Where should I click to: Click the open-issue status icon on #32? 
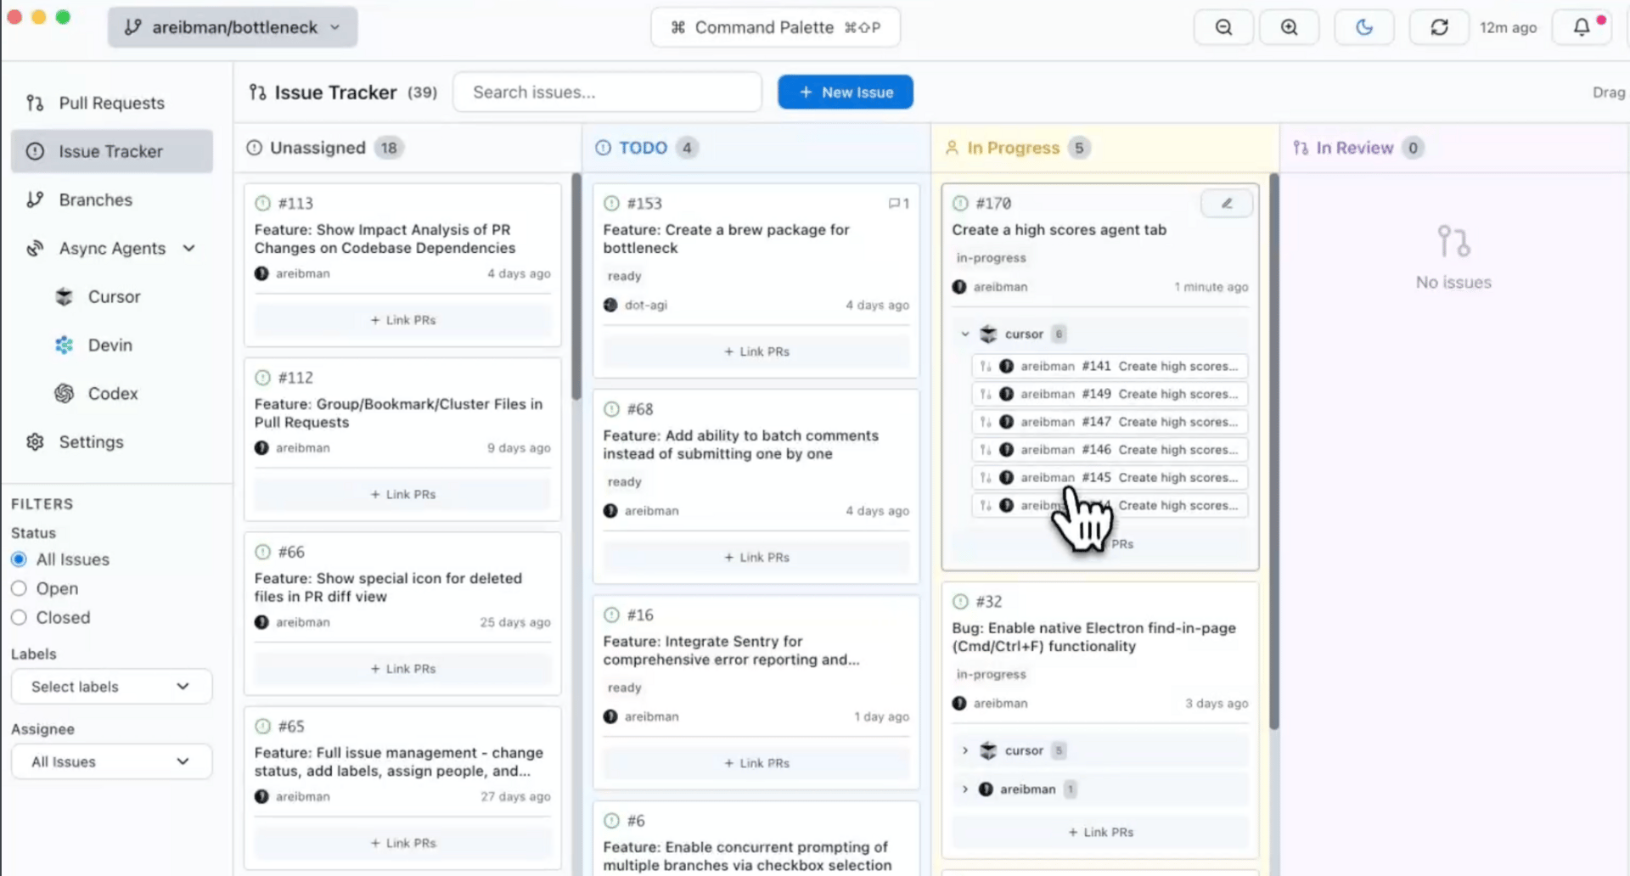point(960,602)
